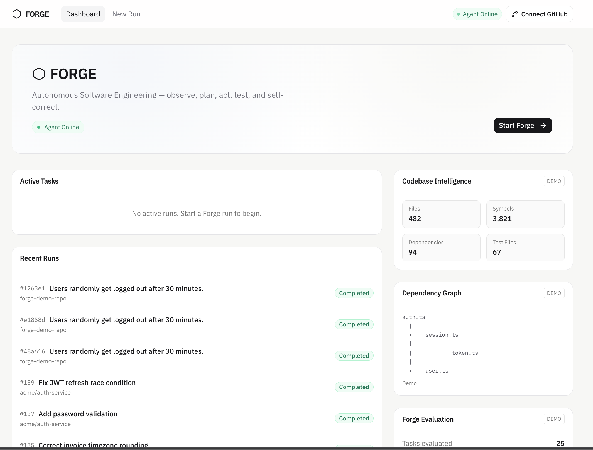Click Agent Online badge in the navbar
The width and height of the screenshot is (593, 450).
click(x=477, y=14)
